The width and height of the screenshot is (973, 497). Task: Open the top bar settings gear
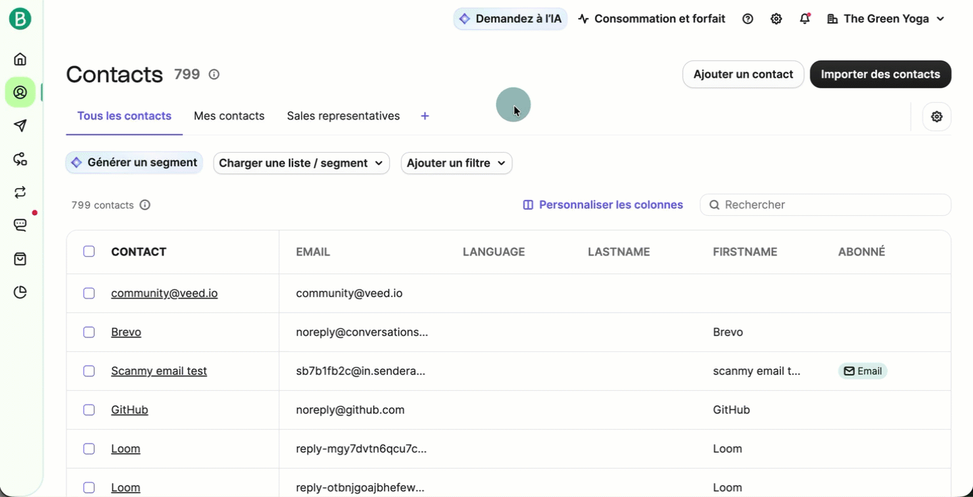(776, 19)
